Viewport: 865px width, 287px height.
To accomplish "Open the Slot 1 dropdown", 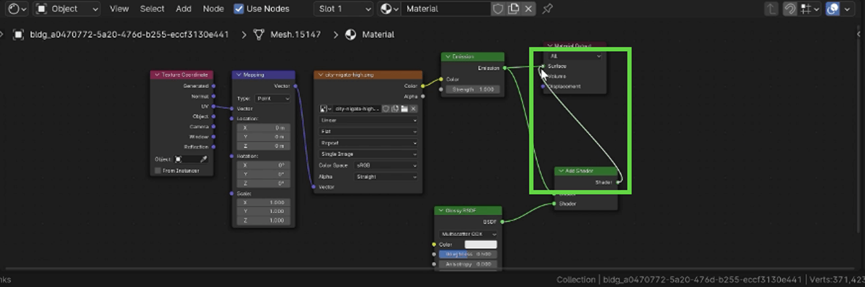I will [x=344, y=9].
